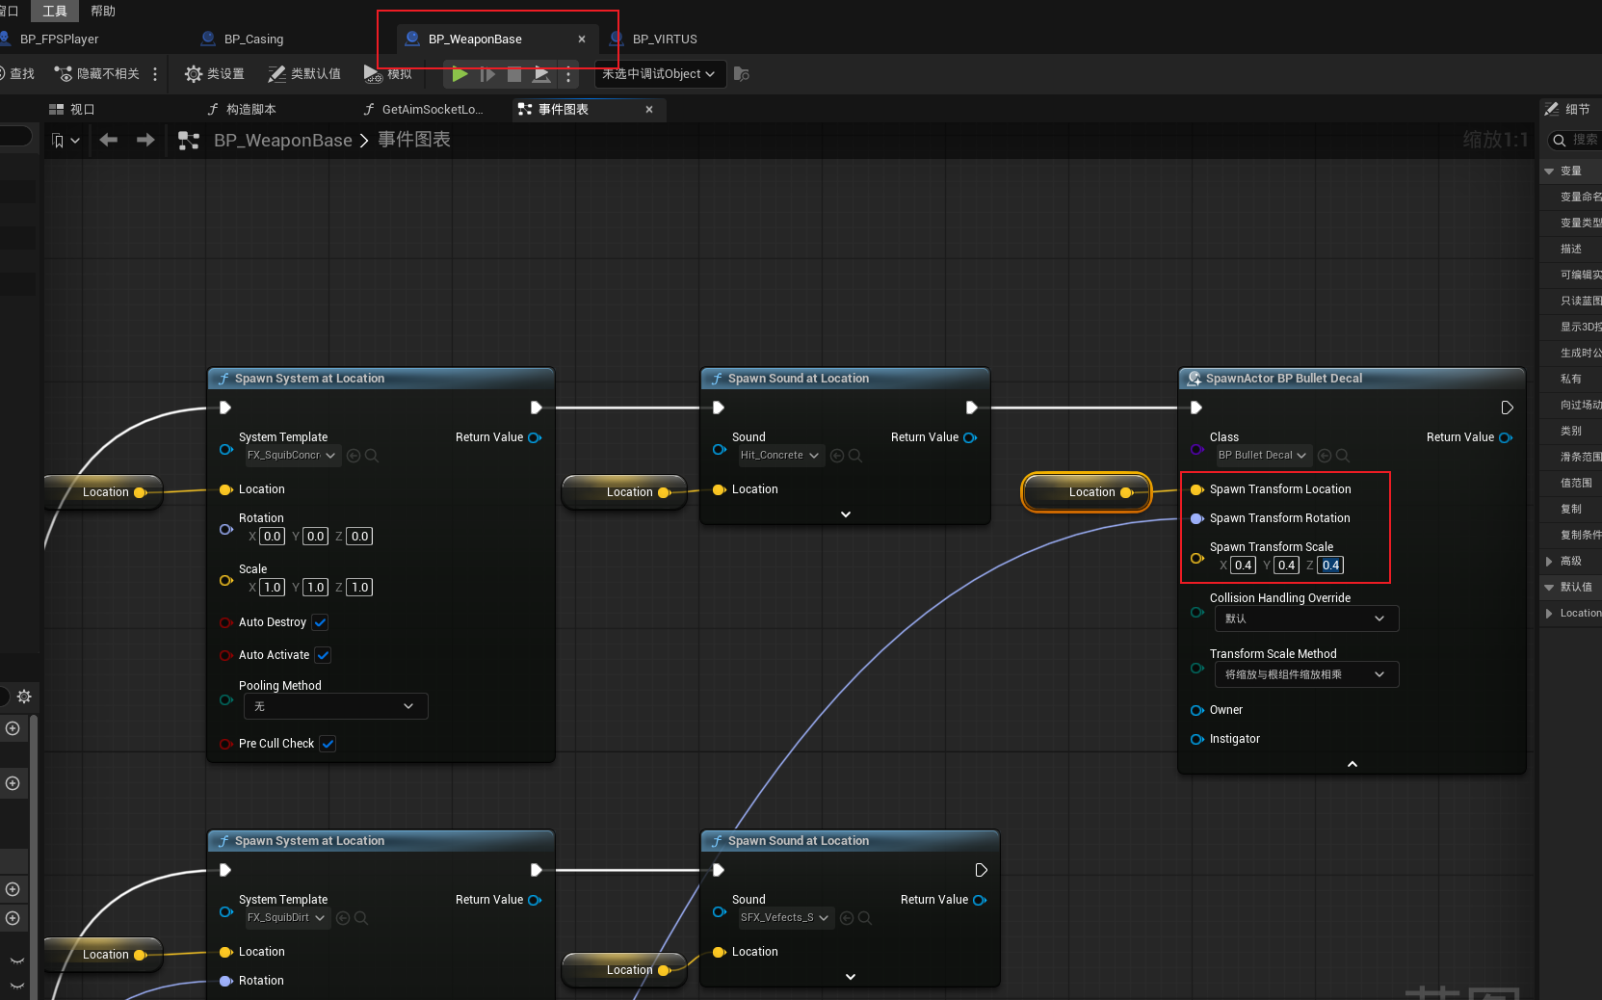Open the FX_SquibDirt System Template dropdown
Viewport: 1602px width, 1000px height.
coord(286,918)
